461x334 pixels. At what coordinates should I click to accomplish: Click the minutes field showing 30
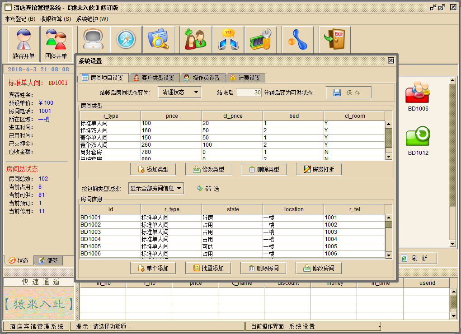249,93
